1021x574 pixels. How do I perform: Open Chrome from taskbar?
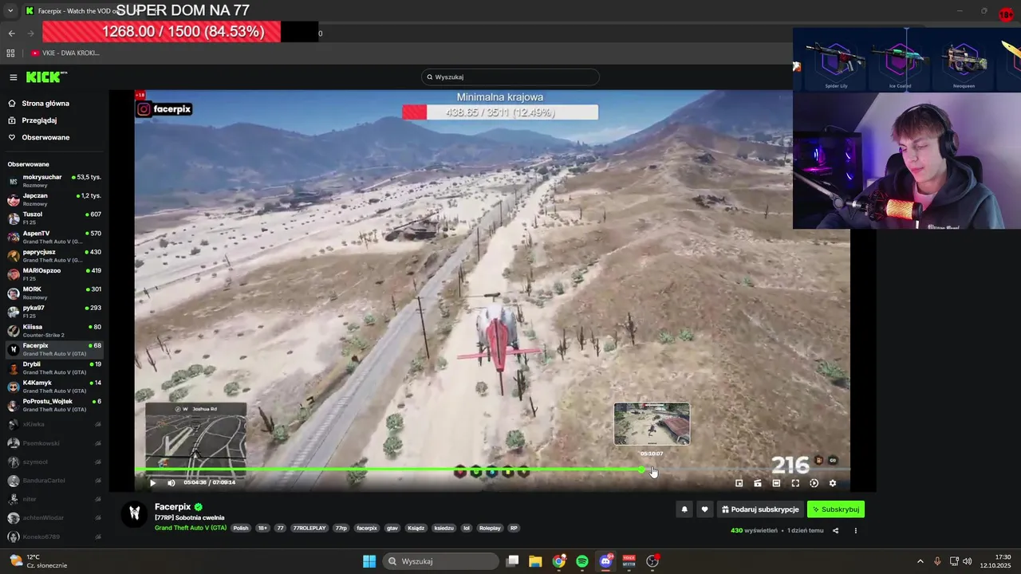coord(559,561)
